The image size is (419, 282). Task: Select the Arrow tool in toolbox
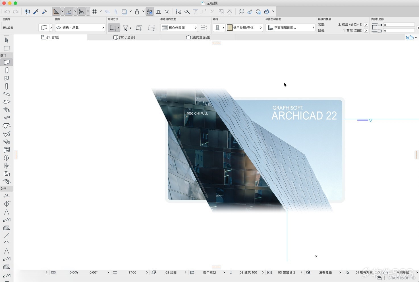[x=7, y=40]
